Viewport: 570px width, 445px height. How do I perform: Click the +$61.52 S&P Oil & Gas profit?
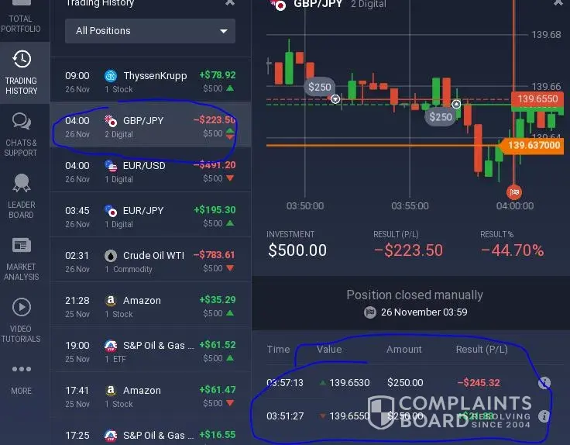[218, 345]
